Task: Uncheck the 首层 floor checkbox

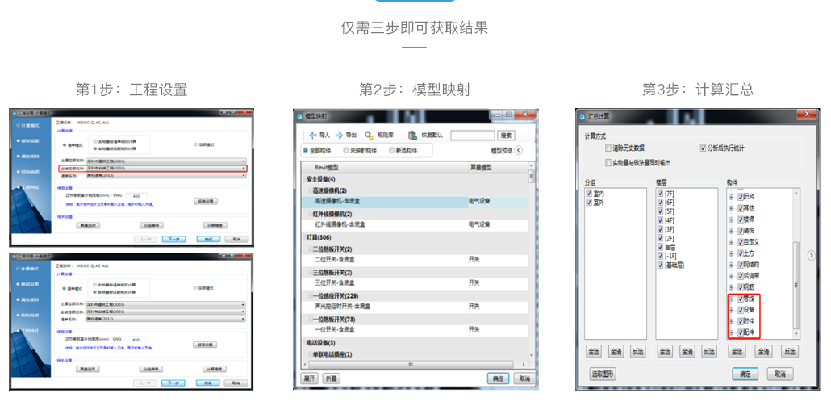Action: tap(660, 248)
